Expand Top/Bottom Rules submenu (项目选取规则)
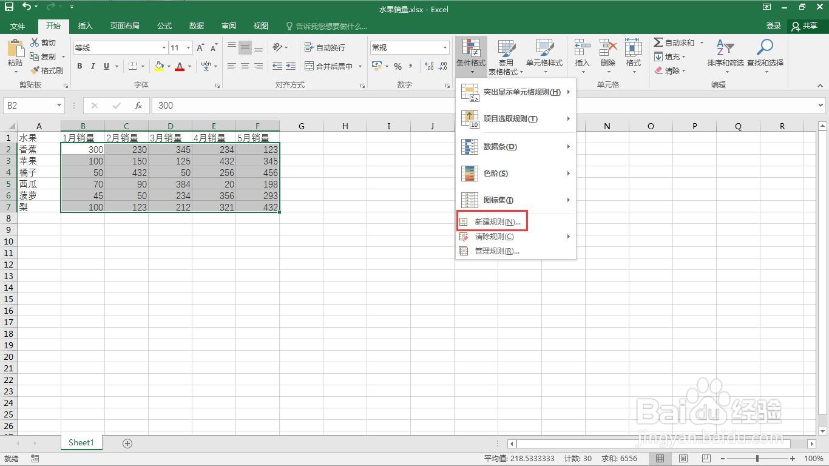 516,119
